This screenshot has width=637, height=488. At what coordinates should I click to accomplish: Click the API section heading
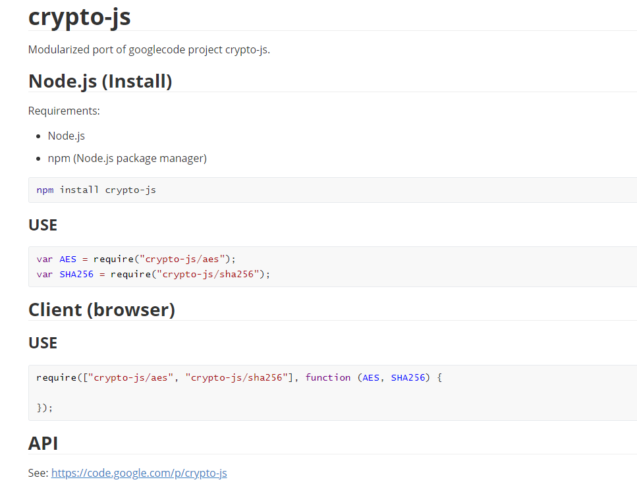tap(43, 443)
